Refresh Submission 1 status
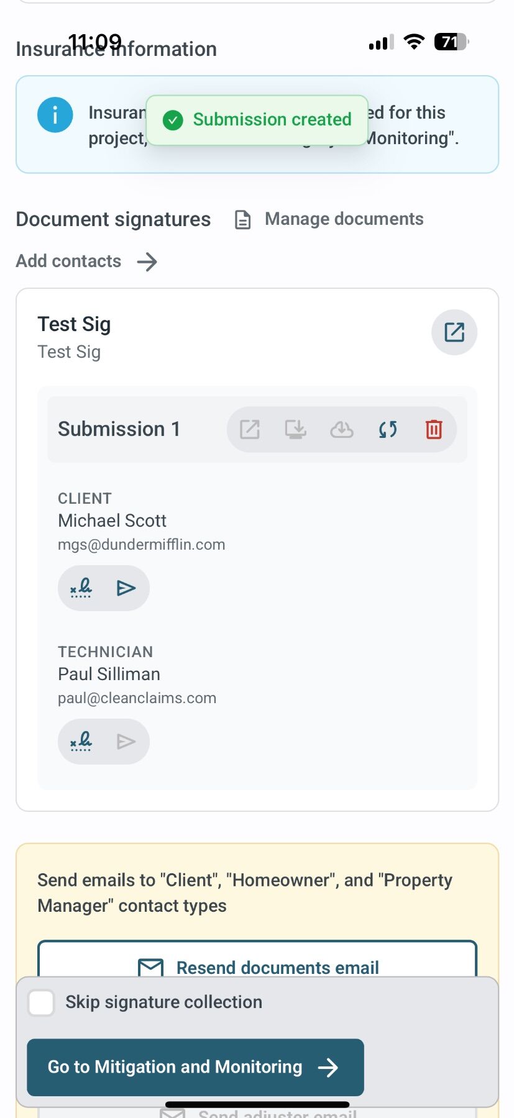Screen dimensions: 514x1118 [x=388, y=429]
